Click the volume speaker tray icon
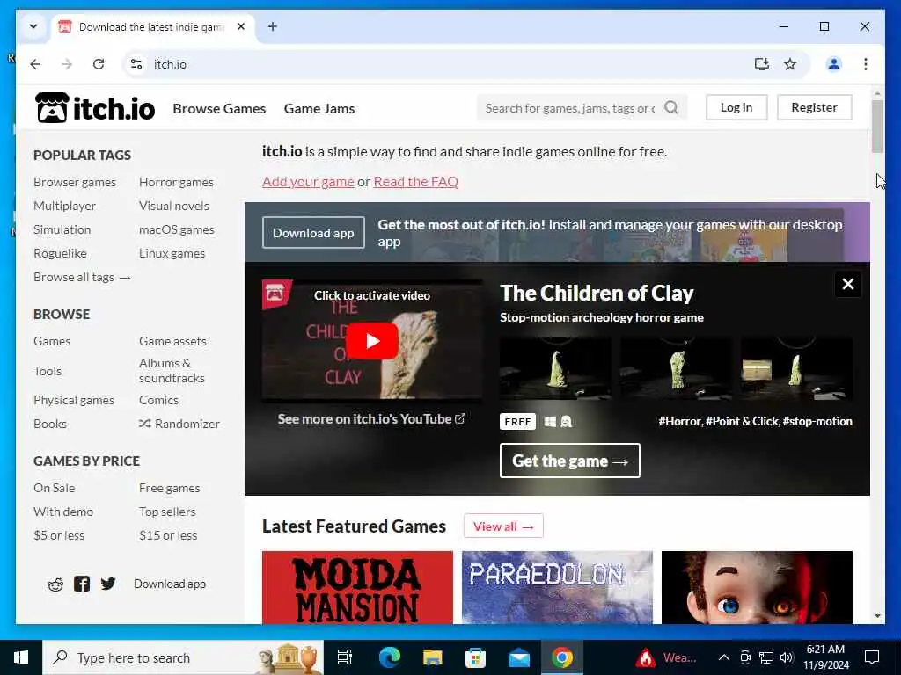The height and width of the screenshot is (675, 901). tap(787, 657)
